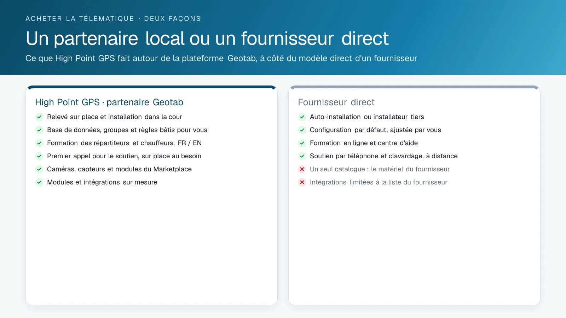Click the text 'Premier appel pour le soutien, sur place au besoin'
This screenshot has height=318, width=566.
tap(124, 156)
